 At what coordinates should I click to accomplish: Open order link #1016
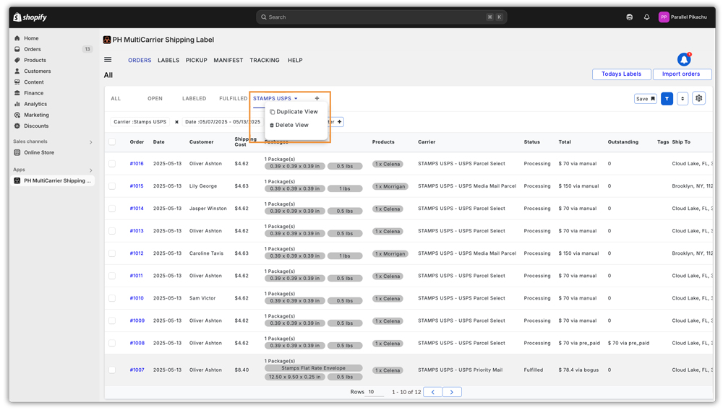(x=137, y=164)
